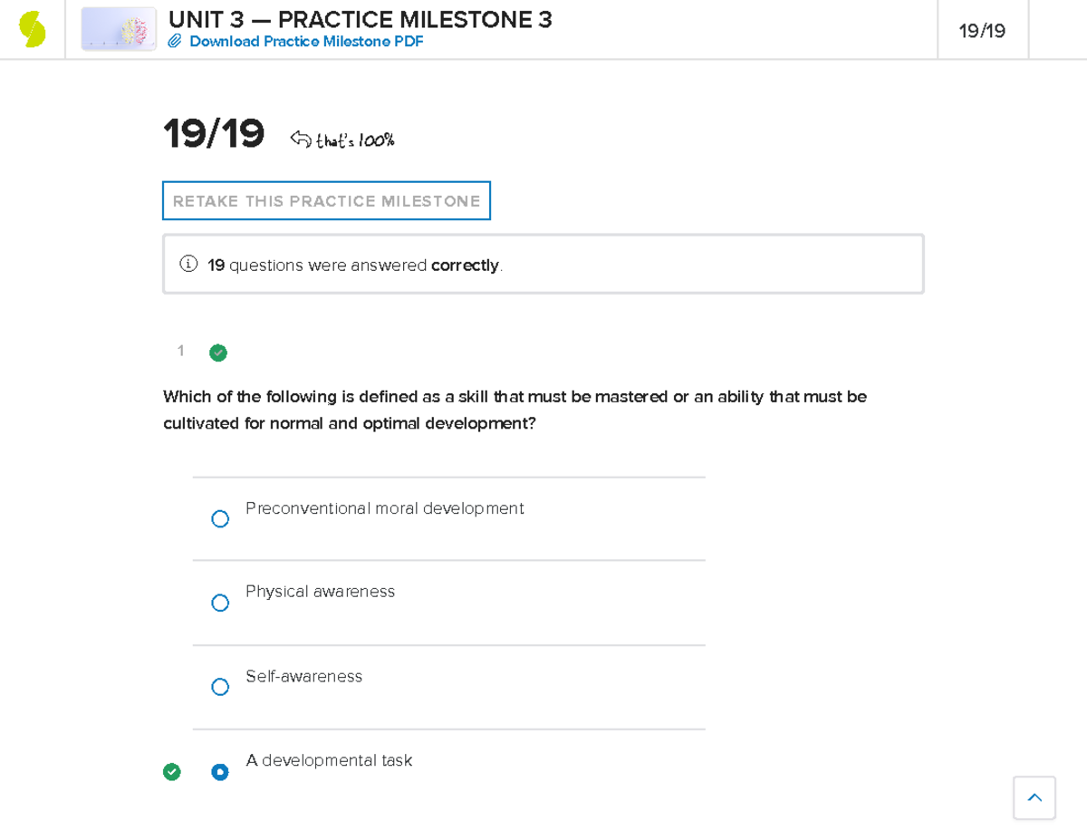
Task: Click the green checkmark beside the correct answer
Action: click(x=172, y=771)
